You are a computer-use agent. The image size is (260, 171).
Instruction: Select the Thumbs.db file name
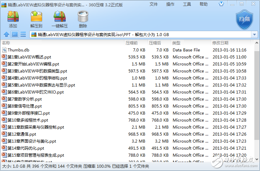coord(18,50)
